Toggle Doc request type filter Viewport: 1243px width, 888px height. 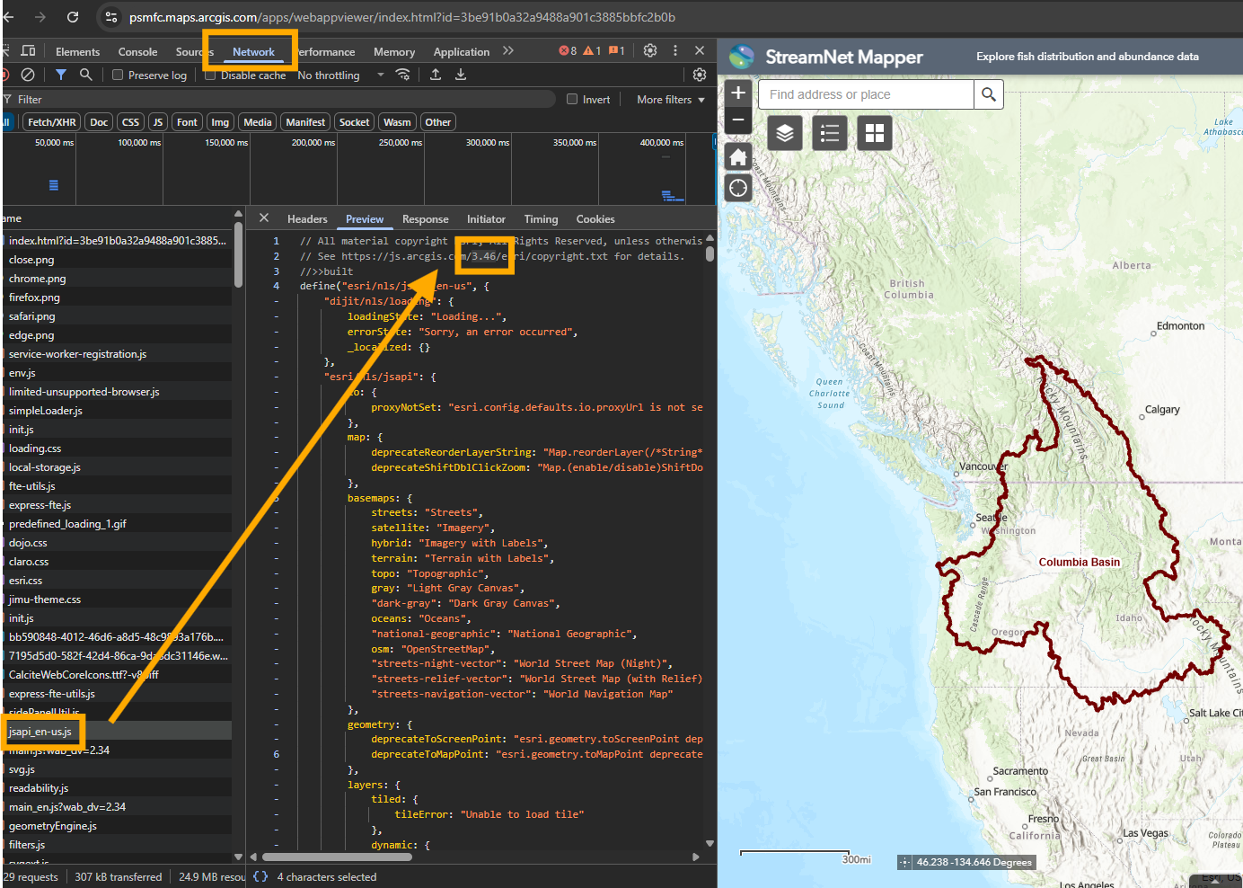point(99,122)
